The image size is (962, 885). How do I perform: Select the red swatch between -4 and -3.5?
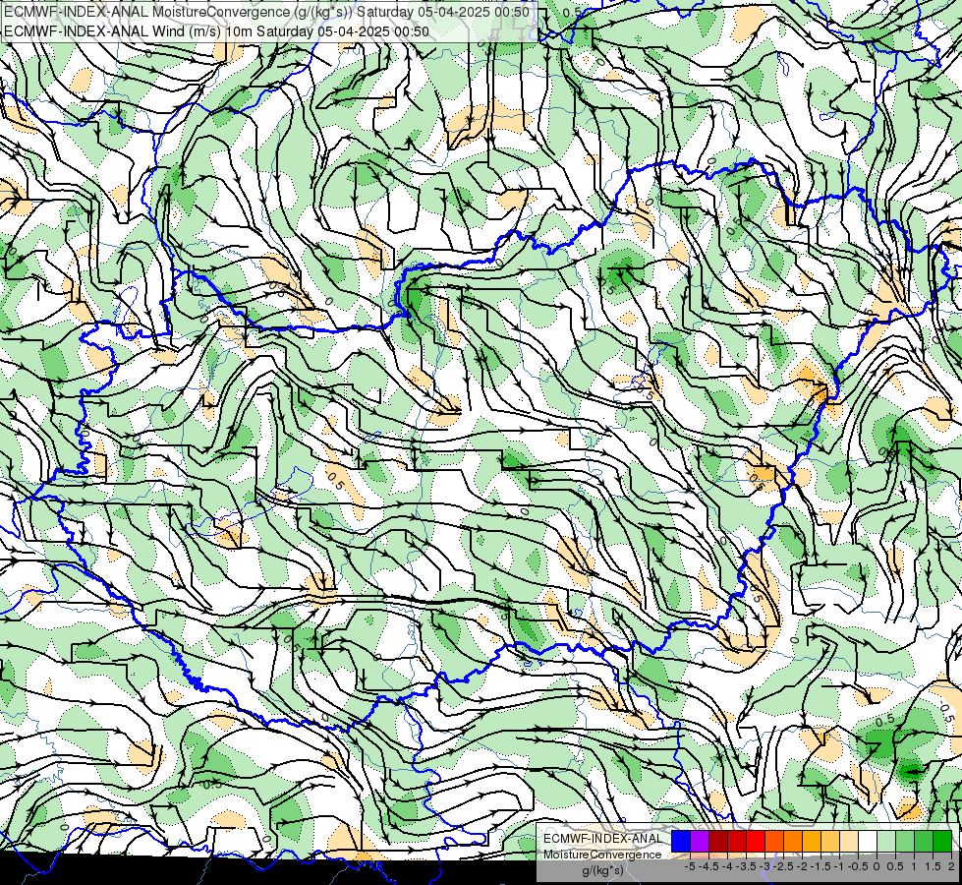(737, 842)
